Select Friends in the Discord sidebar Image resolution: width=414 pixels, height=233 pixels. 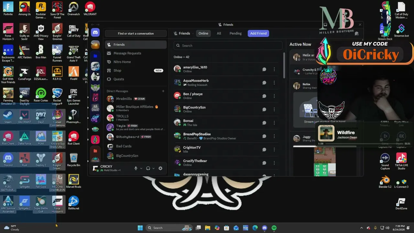click(136, 45)
